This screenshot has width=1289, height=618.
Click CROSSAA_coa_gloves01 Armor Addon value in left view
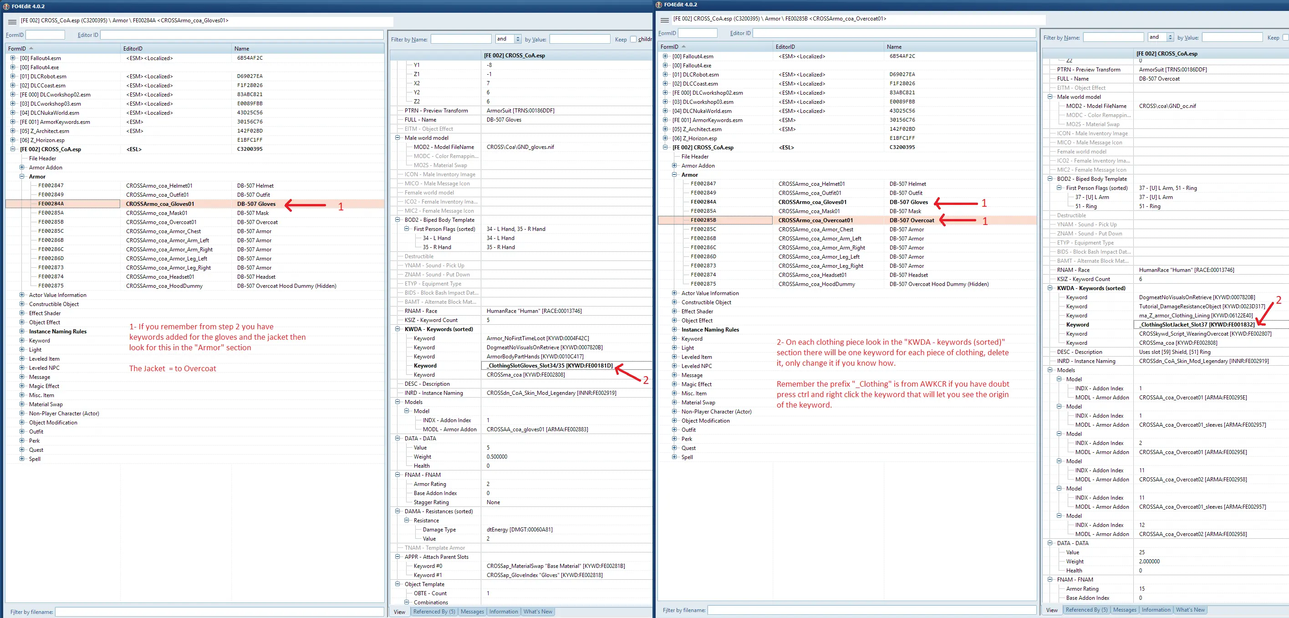(x=537, y=429)
